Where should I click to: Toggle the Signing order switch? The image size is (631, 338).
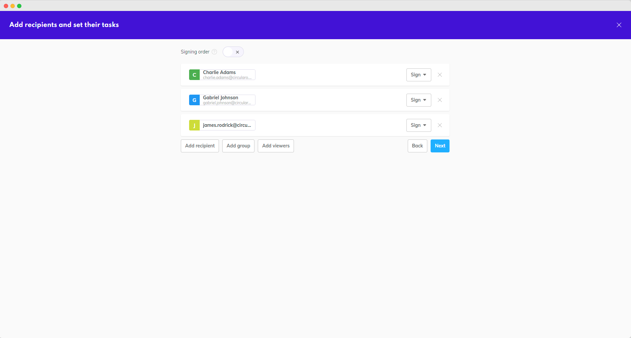(233, 52)
